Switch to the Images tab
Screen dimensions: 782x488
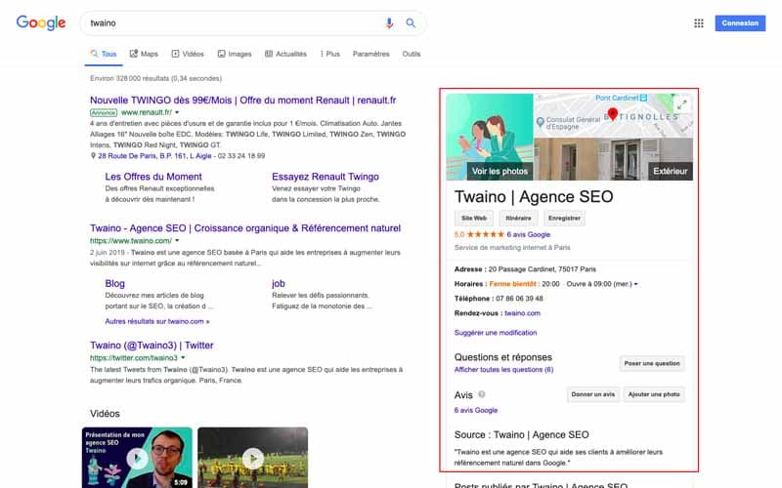(x=235, y=54)
